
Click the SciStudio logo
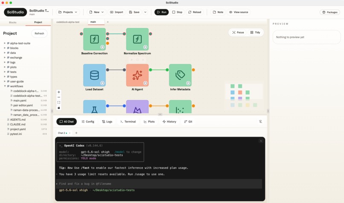tap(15, 12)
